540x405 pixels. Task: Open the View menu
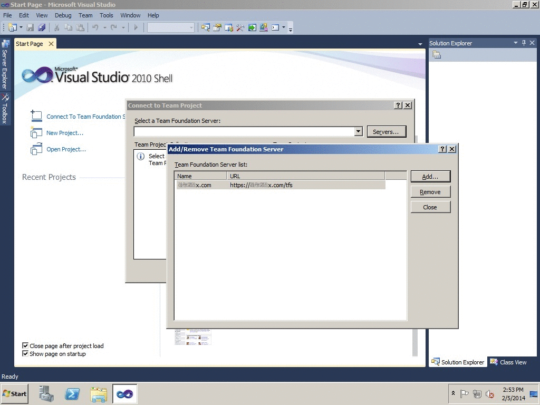point(42,15)
